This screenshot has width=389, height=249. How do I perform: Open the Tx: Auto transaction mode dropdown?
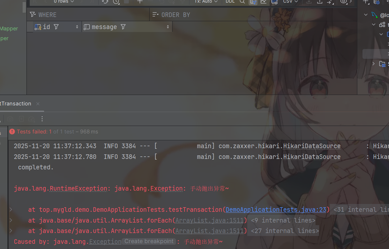(x=206, y=2)
